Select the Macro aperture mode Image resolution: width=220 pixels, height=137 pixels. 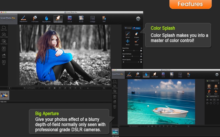pos(216,92)
